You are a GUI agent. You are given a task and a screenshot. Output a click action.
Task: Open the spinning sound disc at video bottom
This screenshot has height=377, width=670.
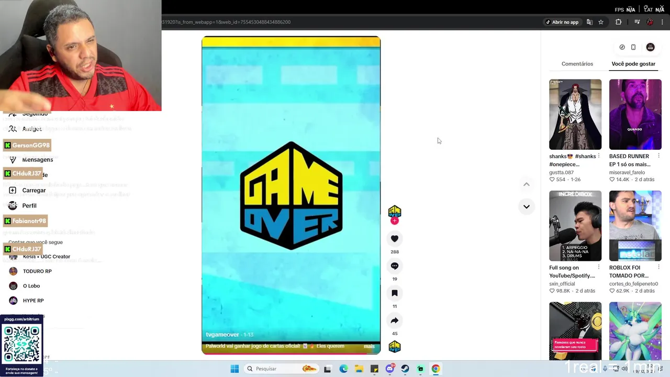click(395, 347)
